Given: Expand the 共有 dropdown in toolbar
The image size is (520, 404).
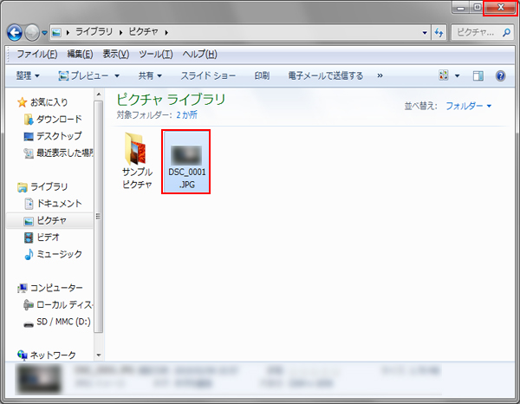Looking at the screenshot, I should click(150, 76).
